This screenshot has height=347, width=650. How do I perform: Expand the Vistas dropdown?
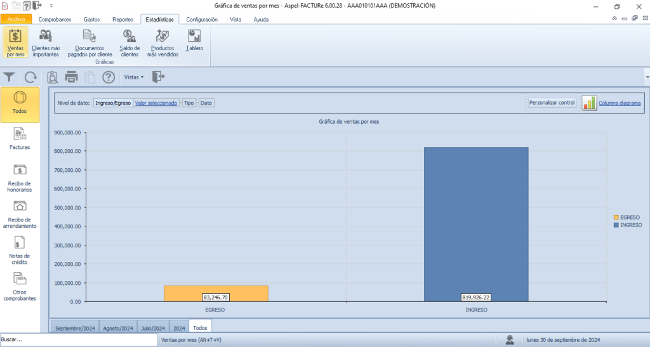[x=133, y=77]
